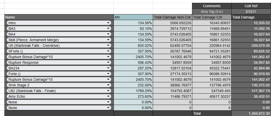
Task: Select non-crit value 12817.52104
Action: (172, 68)
